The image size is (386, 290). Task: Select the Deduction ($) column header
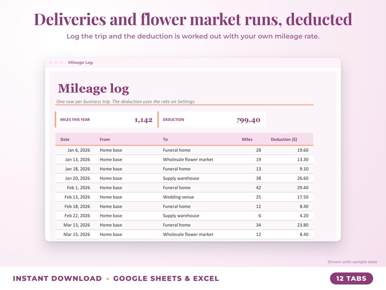(284, 140)
